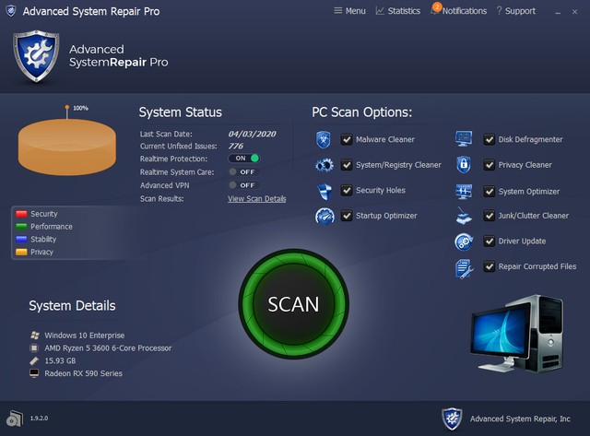Open the Statistics page
The height and width of the screenshot is (436, 590).
tap(397, 11)
